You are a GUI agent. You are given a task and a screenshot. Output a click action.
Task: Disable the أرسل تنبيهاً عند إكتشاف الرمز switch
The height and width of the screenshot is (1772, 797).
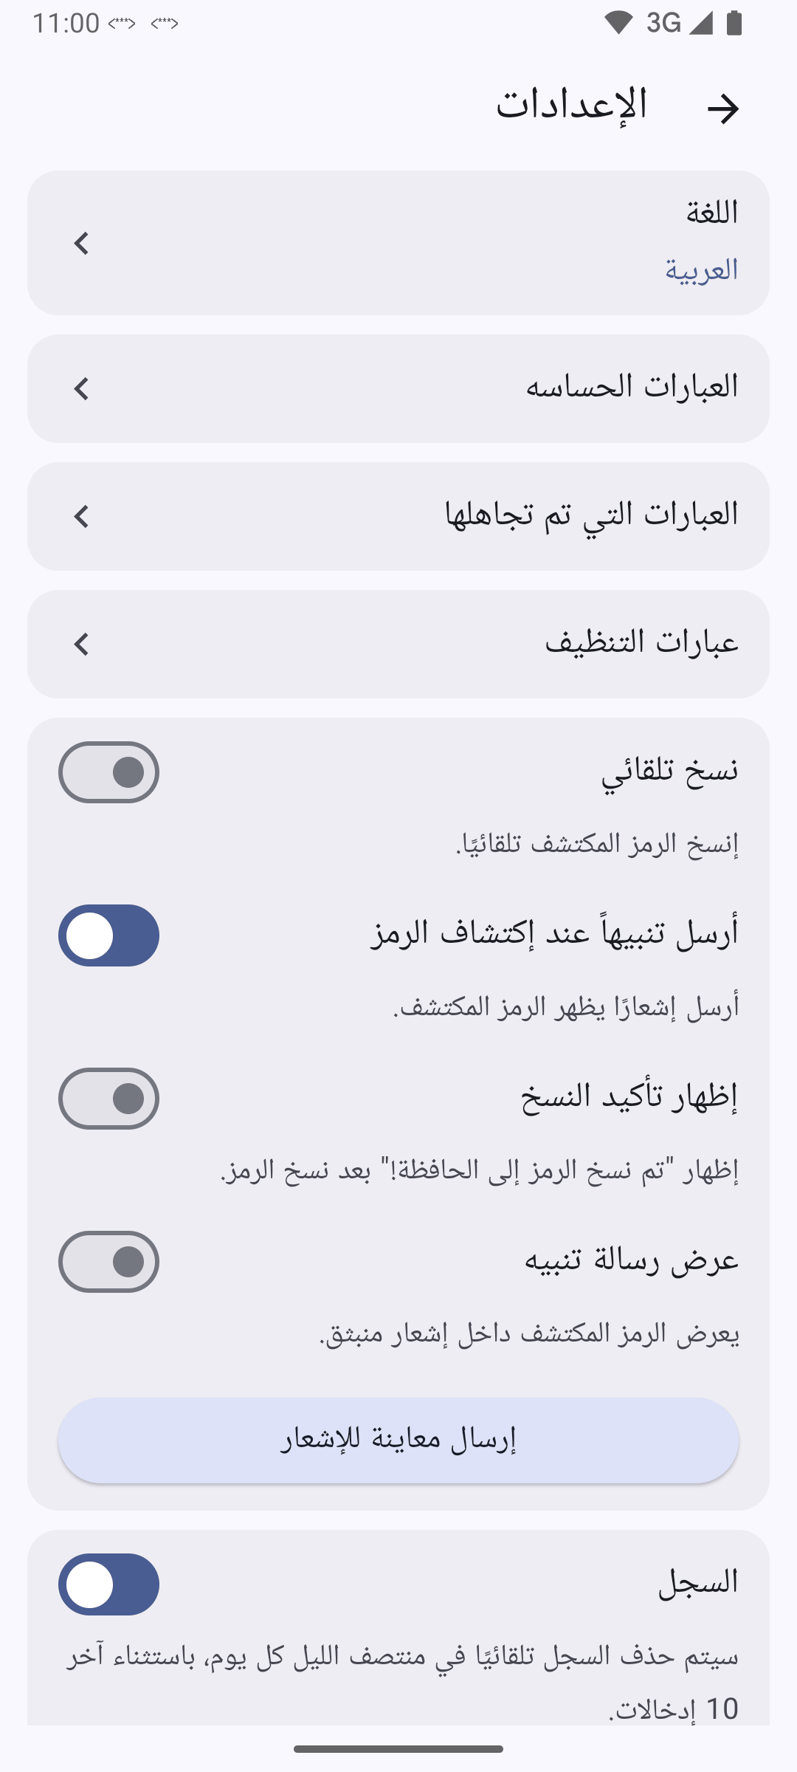tap(109, 935)
